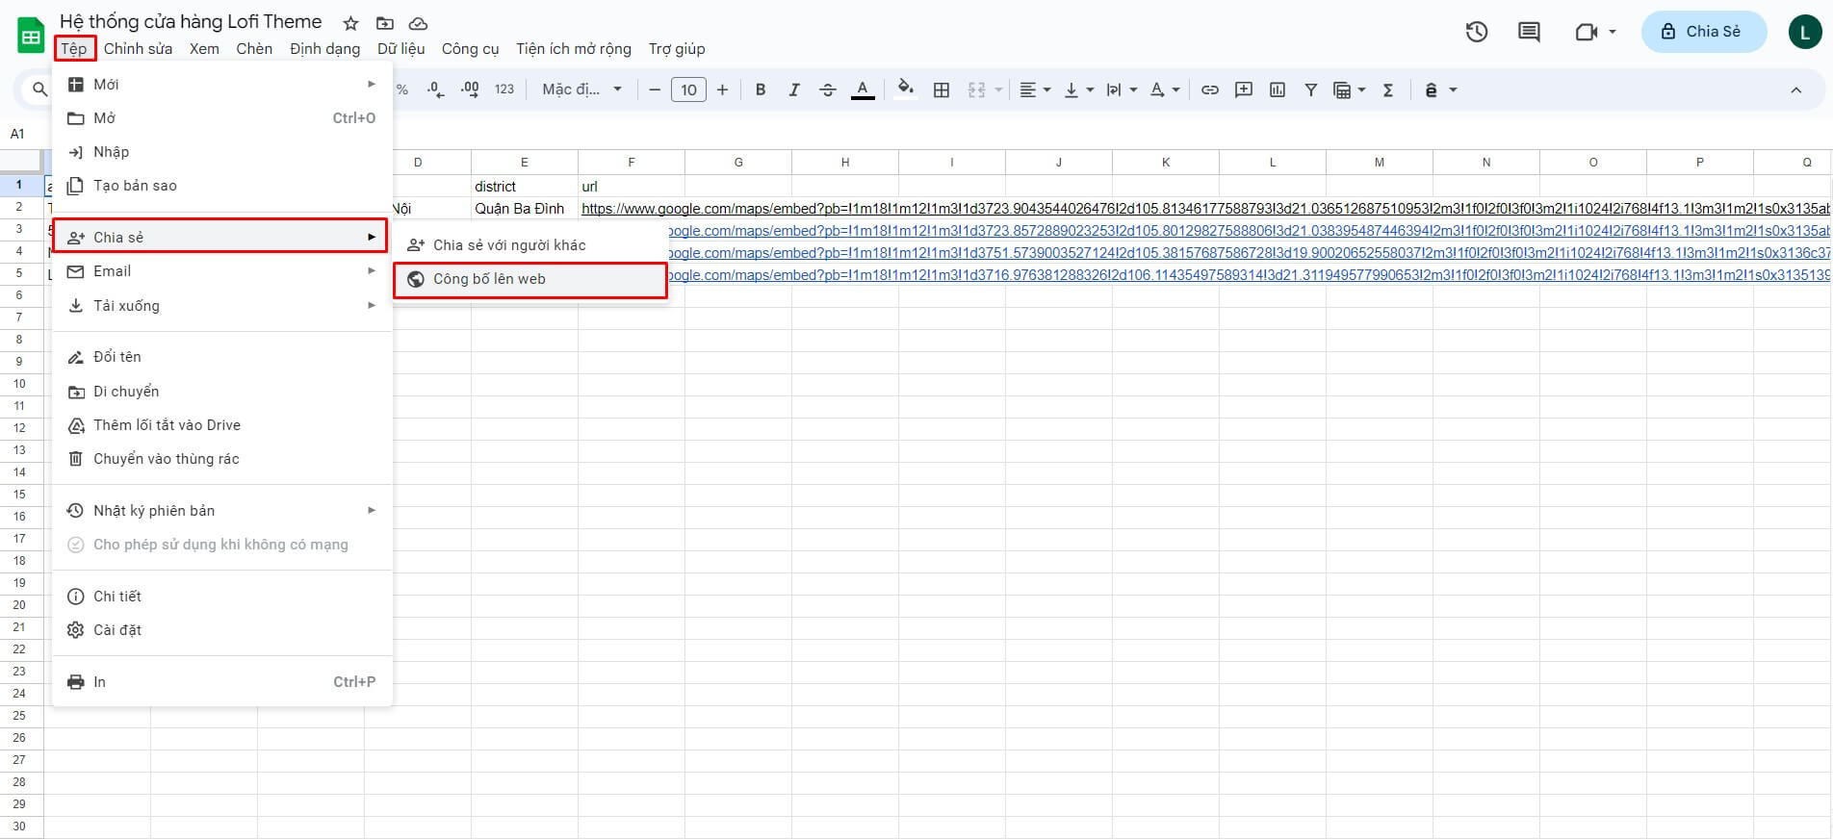Insert a chart from the toolbar
The height and width of the screenshot is (839, 1833).
point(1278,89)
